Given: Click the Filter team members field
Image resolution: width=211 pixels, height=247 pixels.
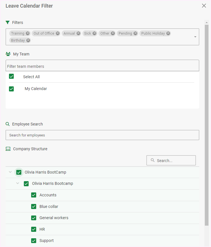Looking at the screenshot, I should (102, 66).
